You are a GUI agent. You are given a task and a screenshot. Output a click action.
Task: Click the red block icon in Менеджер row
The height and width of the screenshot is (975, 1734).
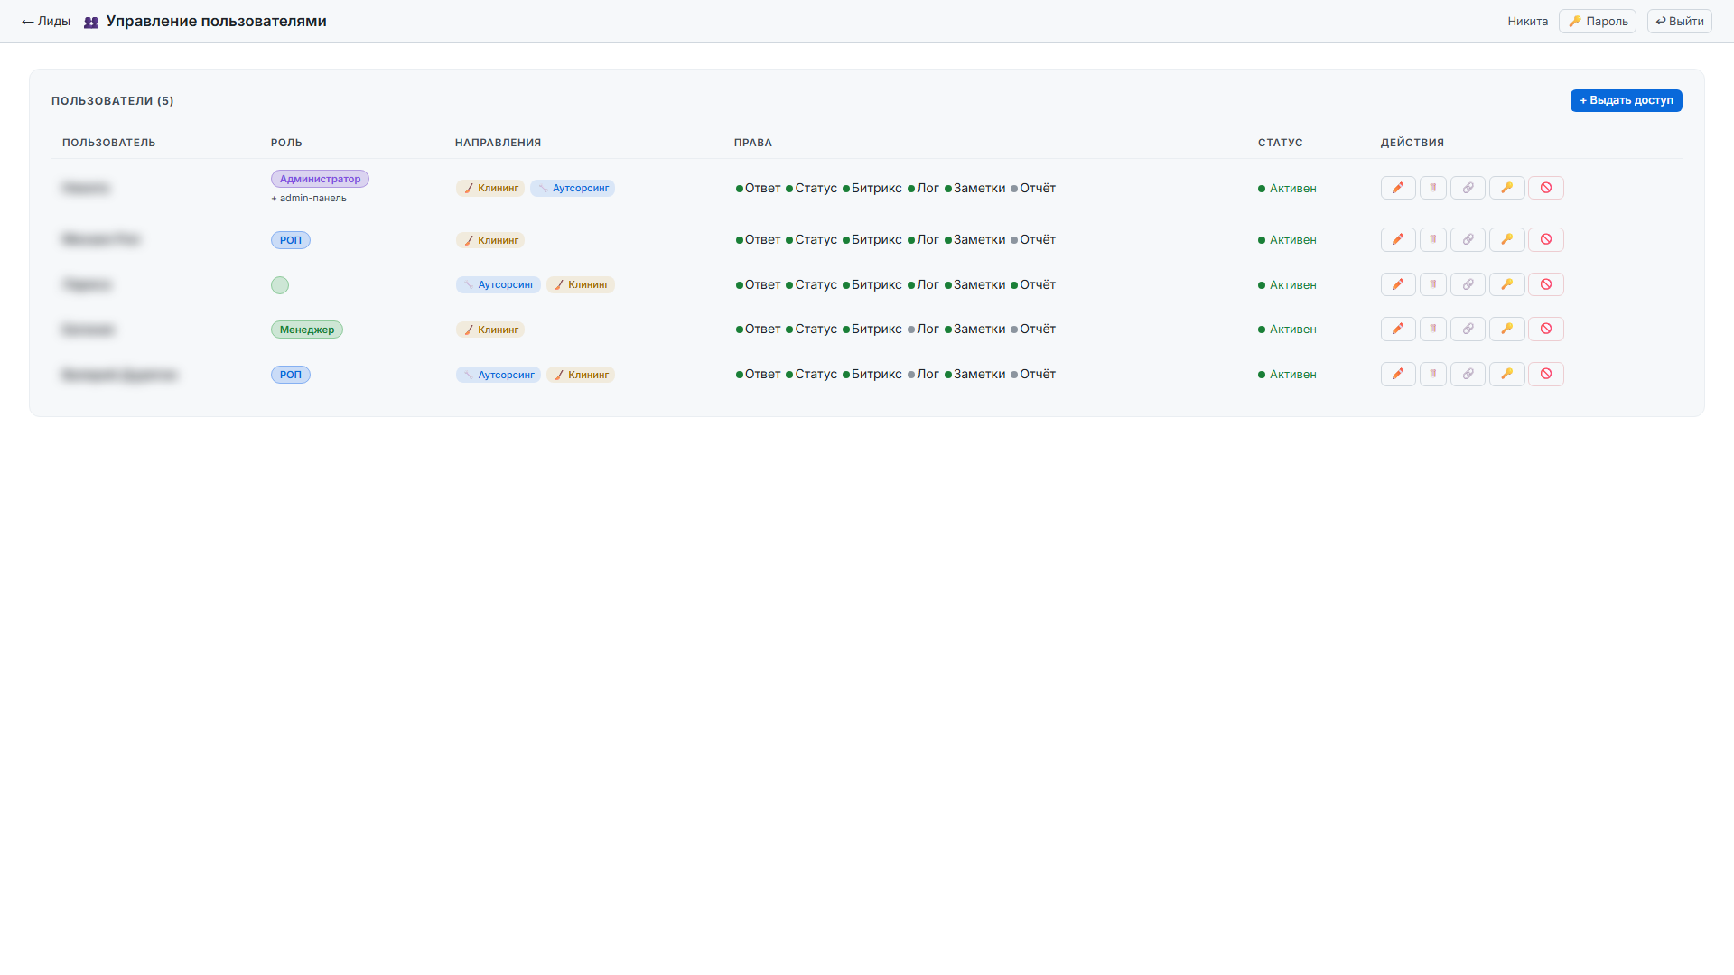coord(1546,329)
